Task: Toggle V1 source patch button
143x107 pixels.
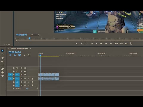Action: (x=10, y=75)
